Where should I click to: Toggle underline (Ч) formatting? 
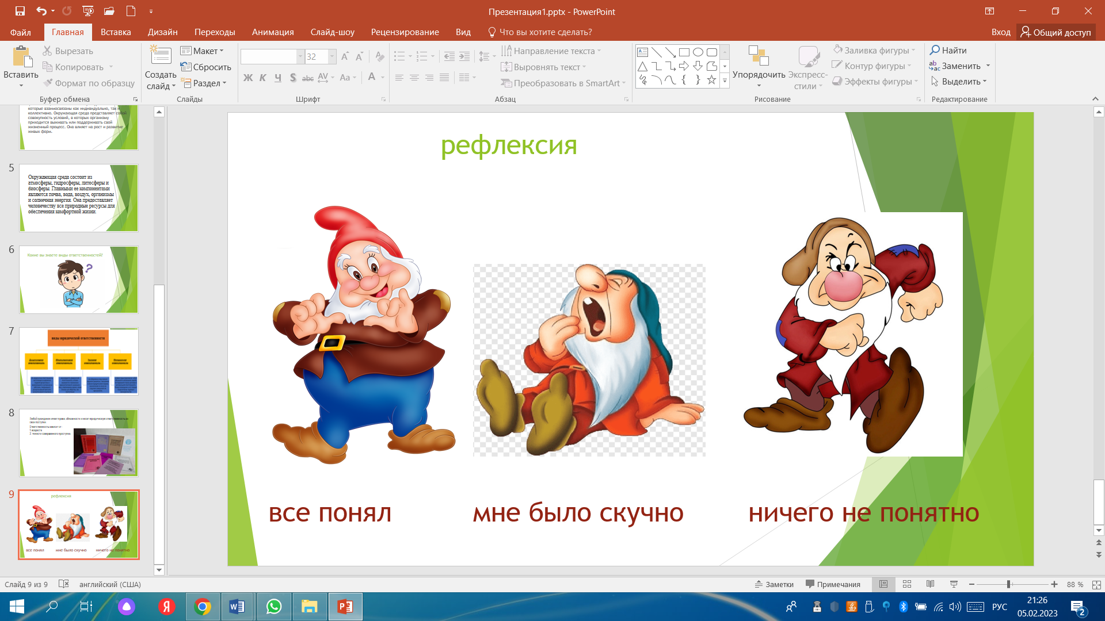click(x=278, y=78)
